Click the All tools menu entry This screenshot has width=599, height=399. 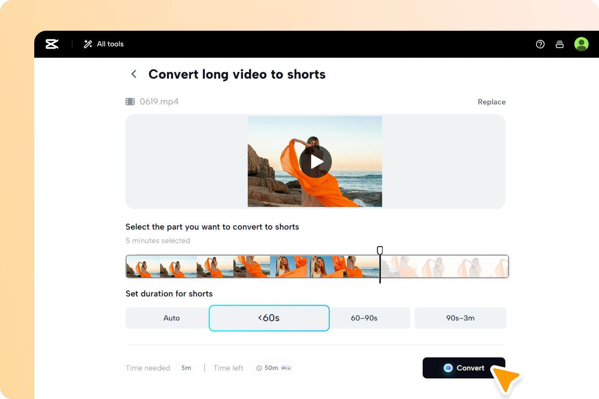(x=110, y=44)
